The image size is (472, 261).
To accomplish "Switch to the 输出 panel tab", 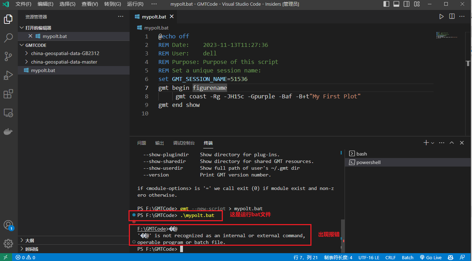I will pyautogui.click(x=159, y=143).
